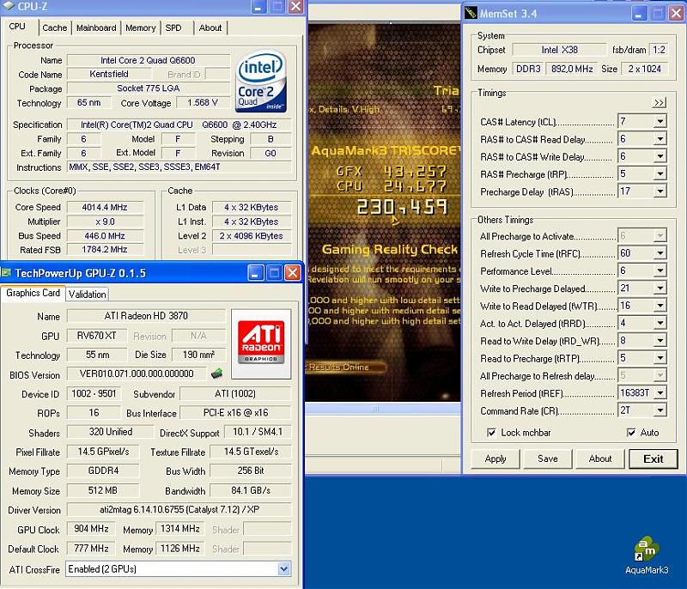
Task: Click the >> expand button in MemSet Timings
Action: click(x=660, y=102)
